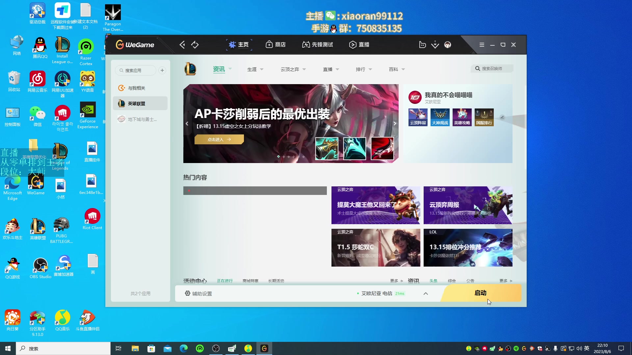Open Razer Cortex desktop icon

(x=86, y=52)
